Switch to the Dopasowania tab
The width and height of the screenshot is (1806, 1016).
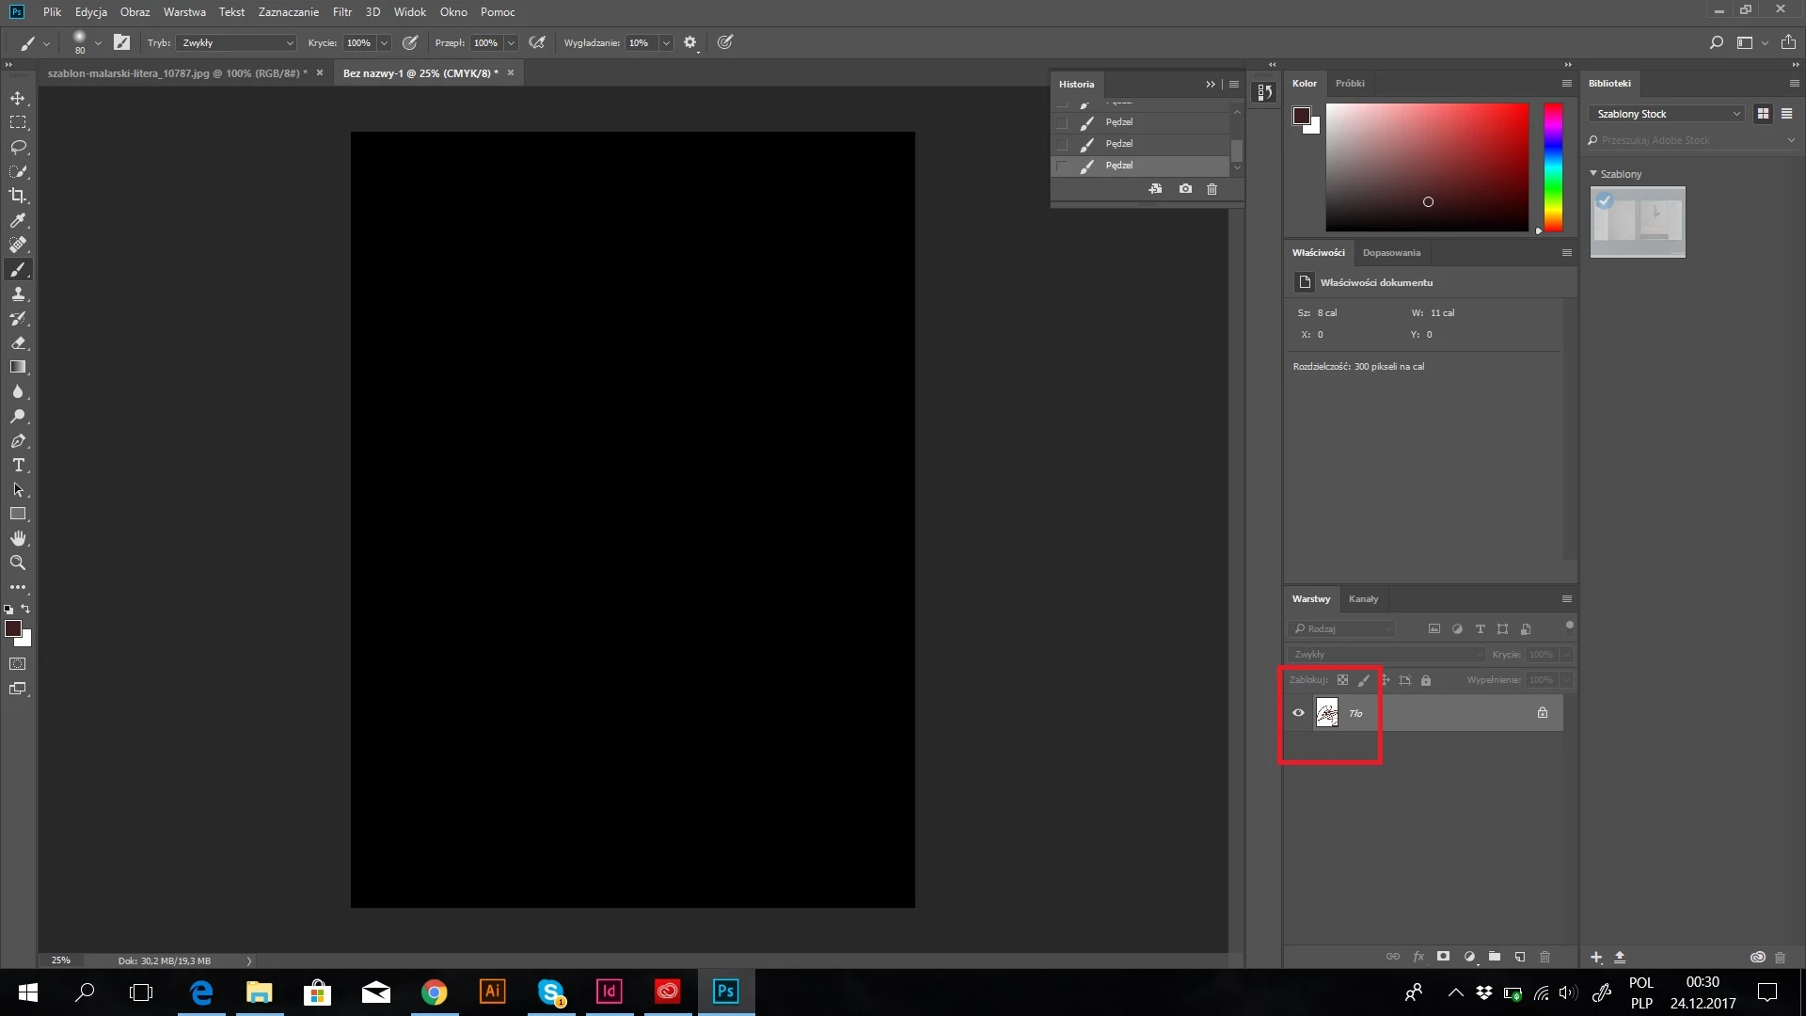coord(1391,253)
